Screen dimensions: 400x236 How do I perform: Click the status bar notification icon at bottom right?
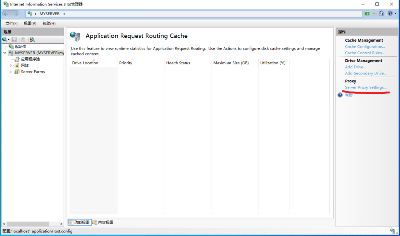[x=392, y=231]
